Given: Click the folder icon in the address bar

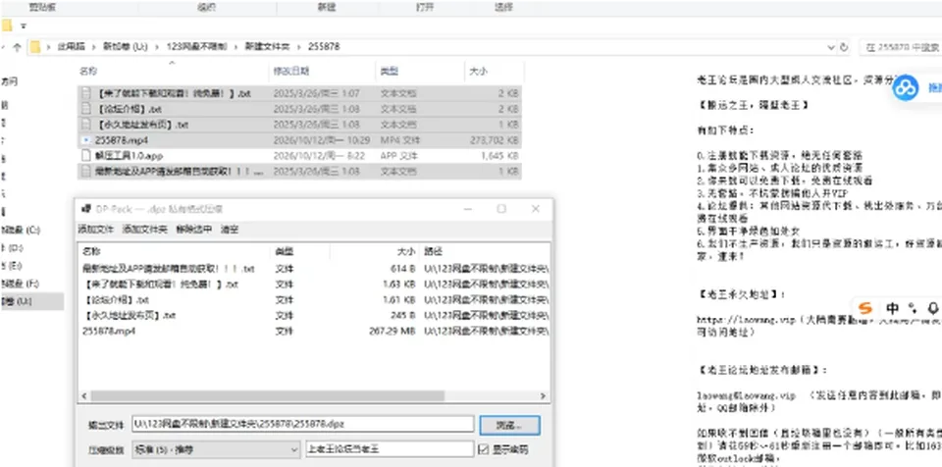Looking at the screenshot, I should [35, 47].
